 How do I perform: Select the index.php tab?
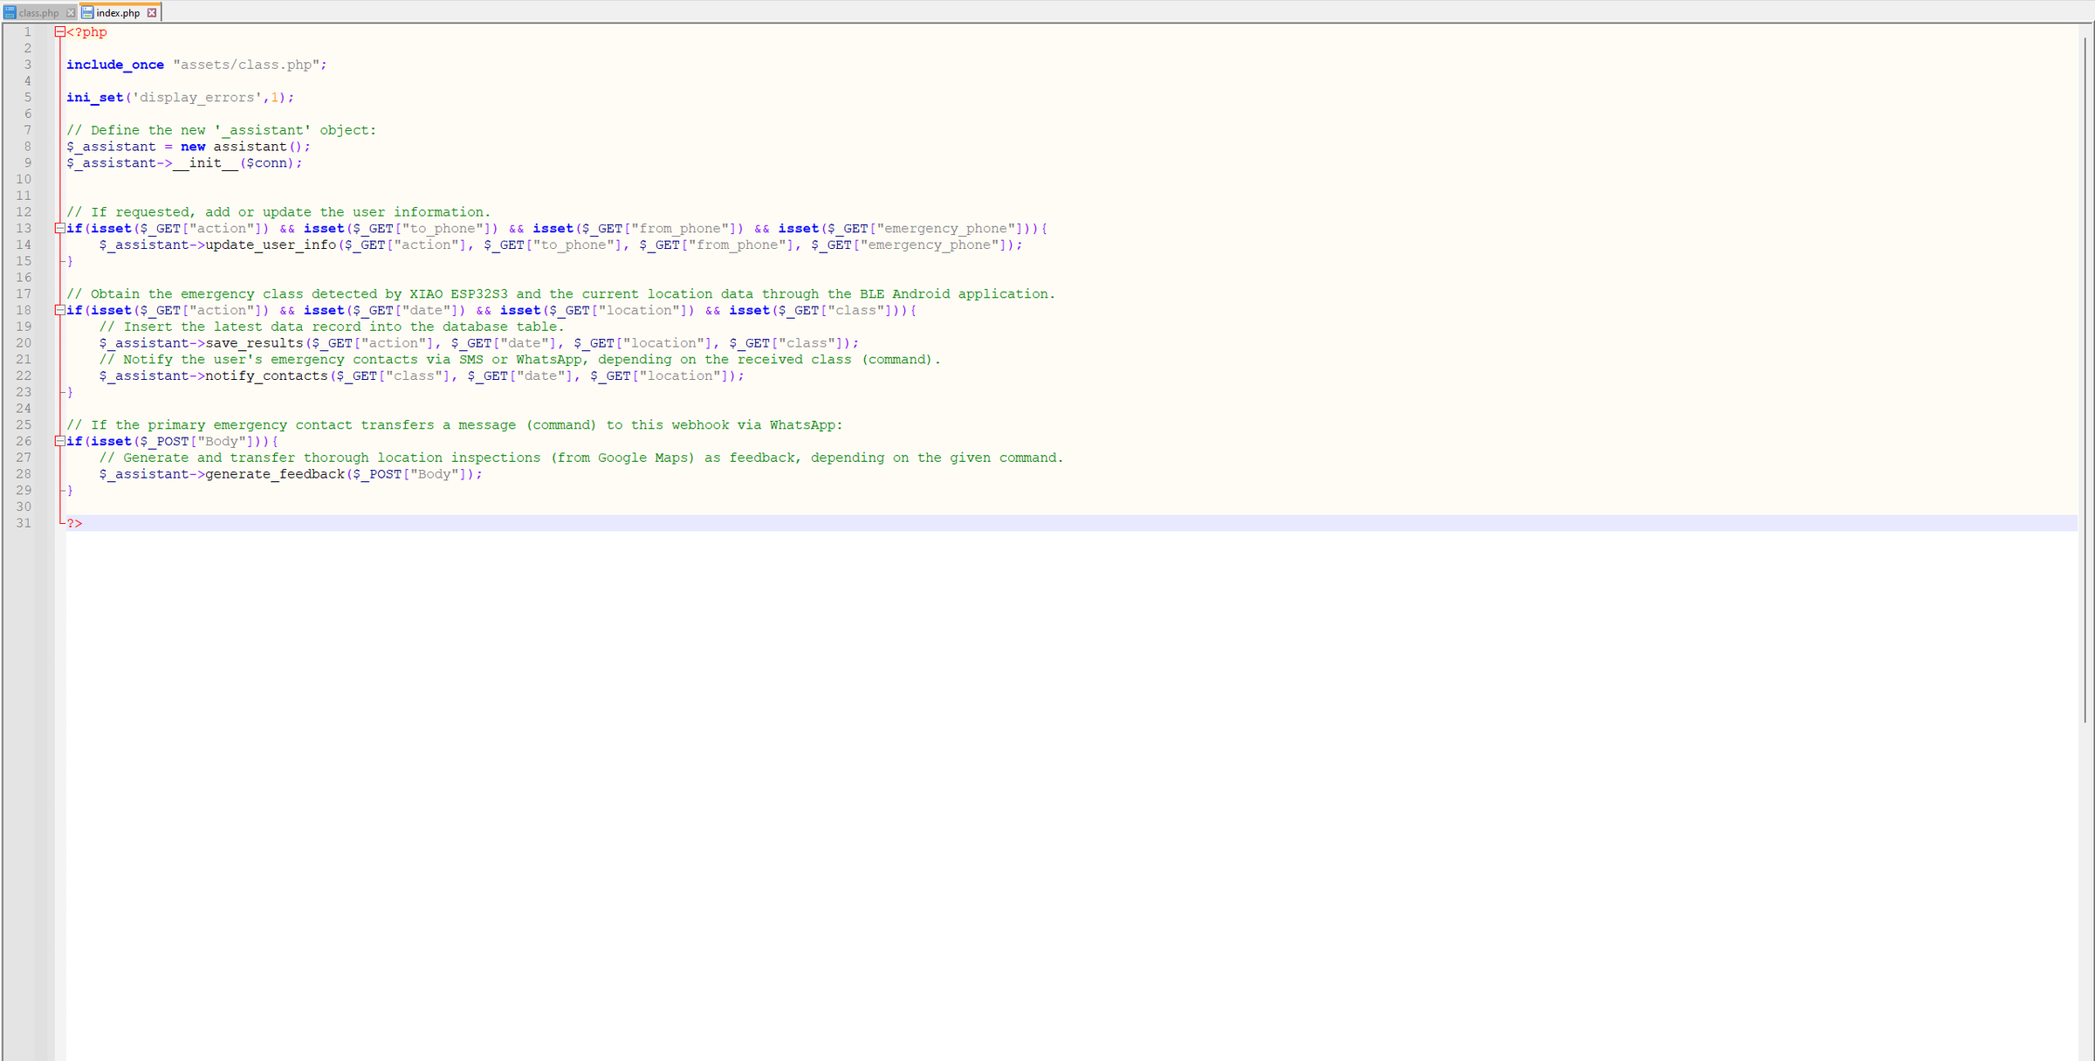pyautogui.click(x=118, y=13)
